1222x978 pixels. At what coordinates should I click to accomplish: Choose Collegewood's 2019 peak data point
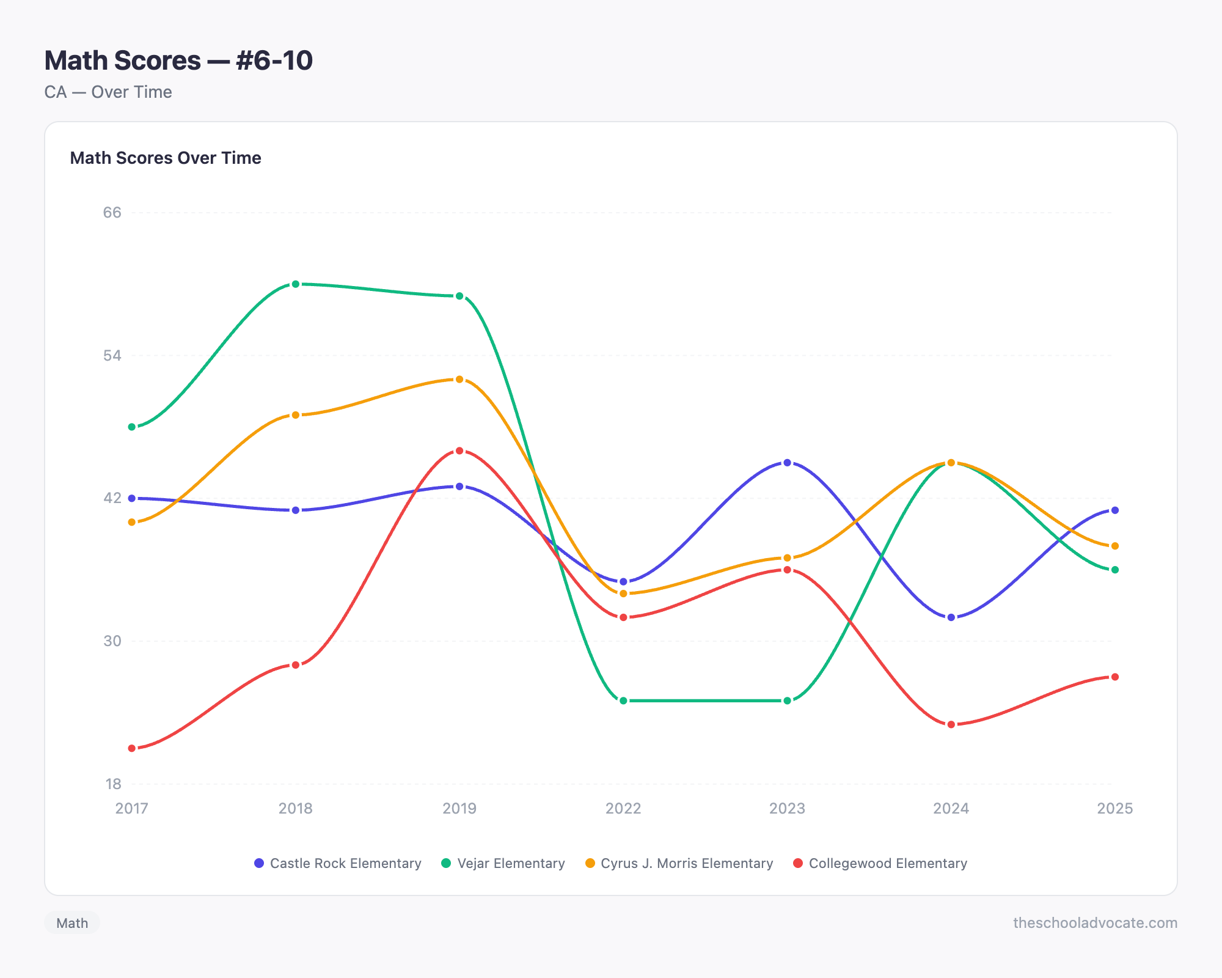tap(459, 451)
